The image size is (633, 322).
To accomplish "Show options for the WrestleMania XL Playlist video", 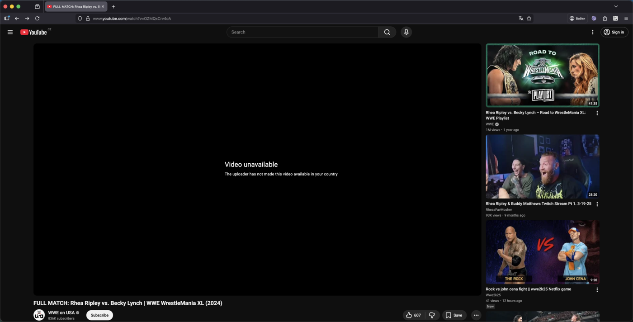I will pyautogui.click(x=597, y=113).
